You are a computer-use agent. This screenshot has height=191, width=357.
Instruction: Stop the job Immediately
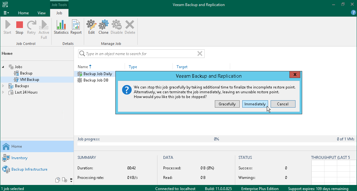pyautogui.click(x=255, y=104)
